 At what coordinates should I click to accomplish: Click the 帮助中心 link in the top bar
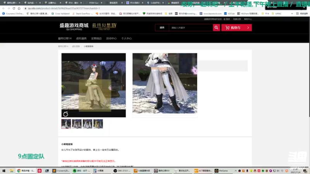point(248,19)
